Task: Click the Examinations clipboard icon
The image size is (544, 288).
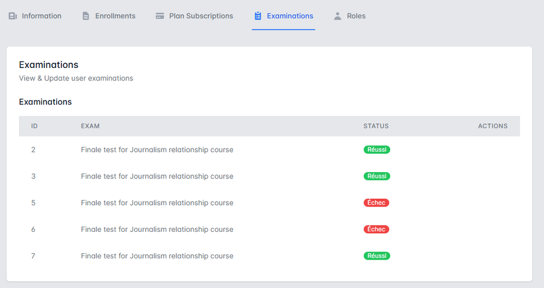Action: [x=258, y=16]
